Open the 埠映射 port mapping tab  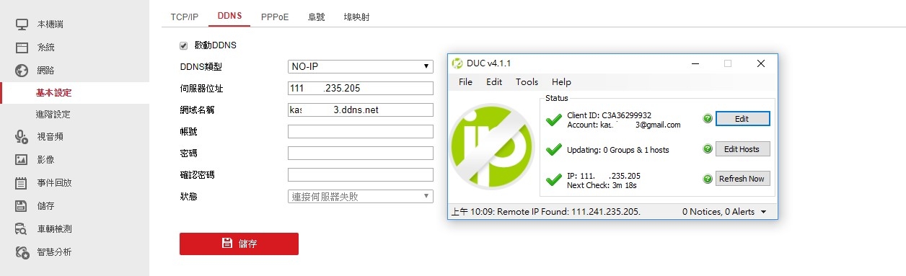pos(357,17)
